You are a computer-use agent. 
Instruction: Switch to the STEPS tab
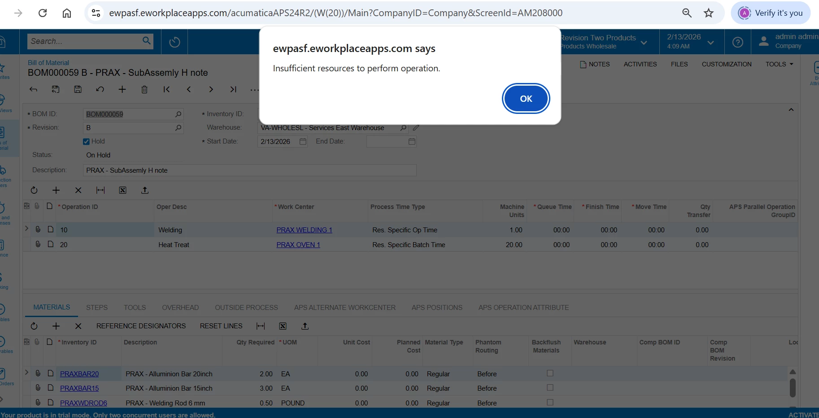(x=97, y=308)
